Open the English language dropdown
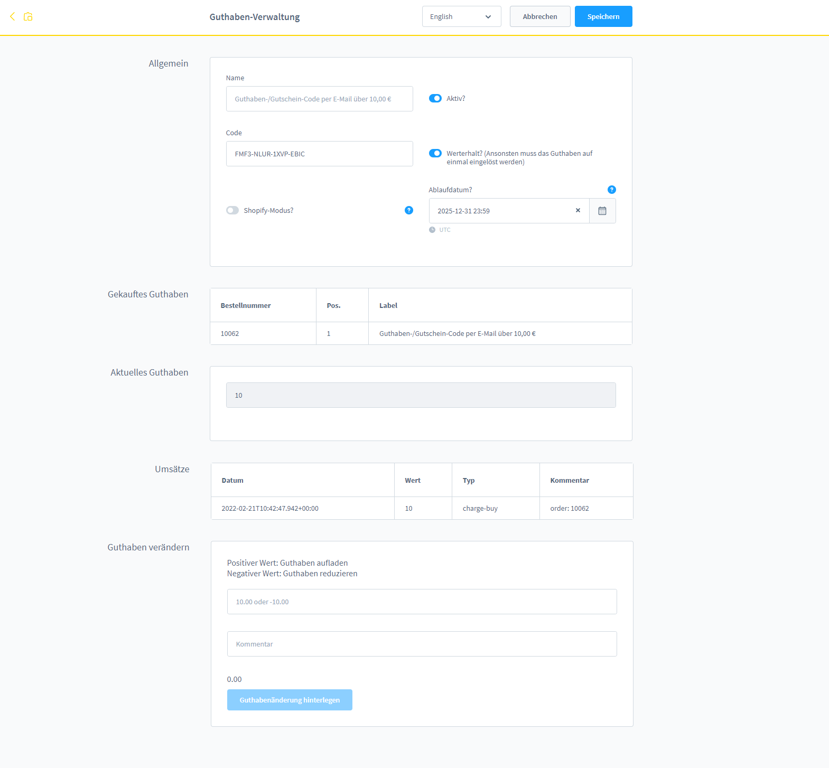The width and height of the screenshot is (829, 768). (461, 16)
